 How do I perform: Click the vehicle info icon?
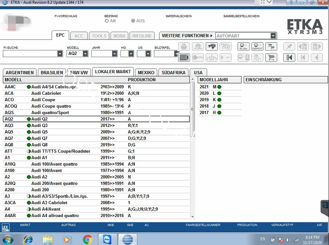212,57
